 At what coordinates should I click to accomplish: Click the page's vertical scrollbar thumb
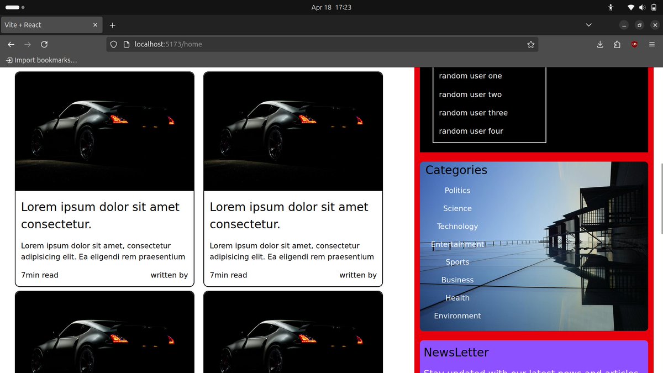(661, 199)
